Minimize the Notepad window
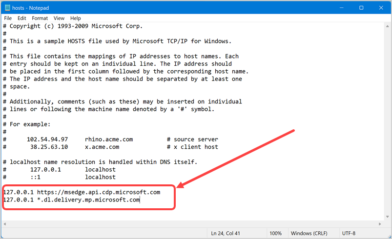The height and width of the screenshot is (239, 392). point(340,8)
